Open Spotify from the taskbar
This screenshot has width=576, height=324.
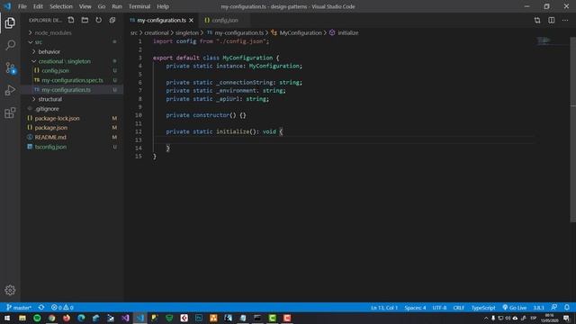(37, 318)
